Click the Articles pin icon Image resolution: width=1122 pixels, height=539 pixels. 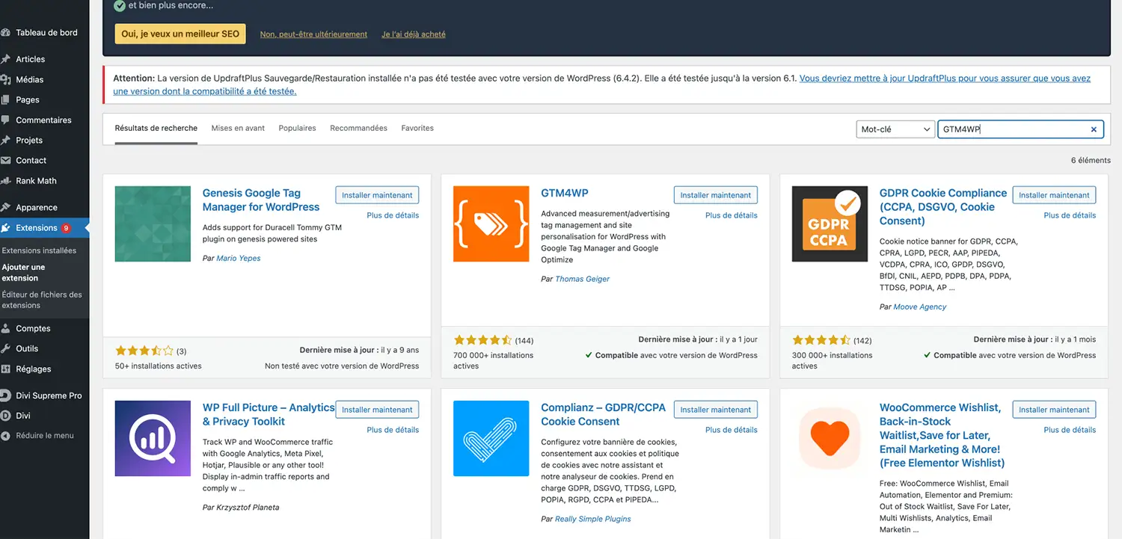coord(6,59)
